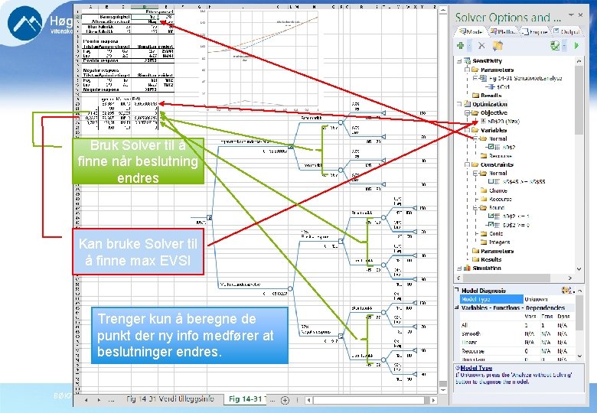Open the Model Type help link
The image size is (597, 413).
pos(476,368)
